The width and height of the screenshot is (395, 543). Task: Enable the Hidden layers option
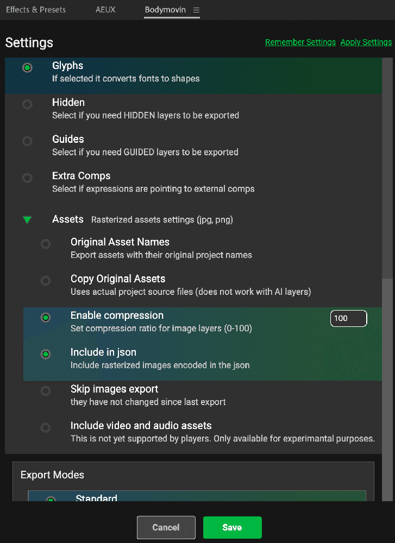coord(27,105)
